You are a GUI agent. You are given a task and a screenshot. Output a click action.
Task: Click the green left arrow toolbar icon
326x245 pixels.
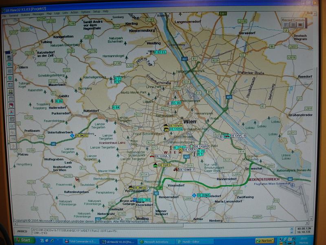(9, 65)
